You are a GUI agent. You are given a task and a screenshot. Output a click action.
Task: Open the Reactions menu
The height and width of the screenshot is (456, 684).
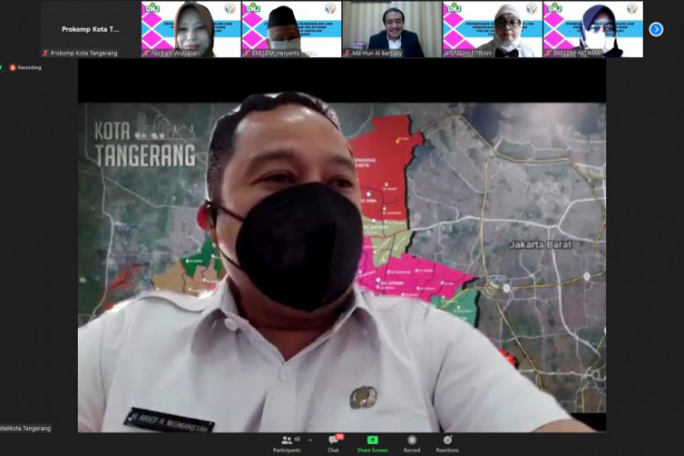pos(447,444)
